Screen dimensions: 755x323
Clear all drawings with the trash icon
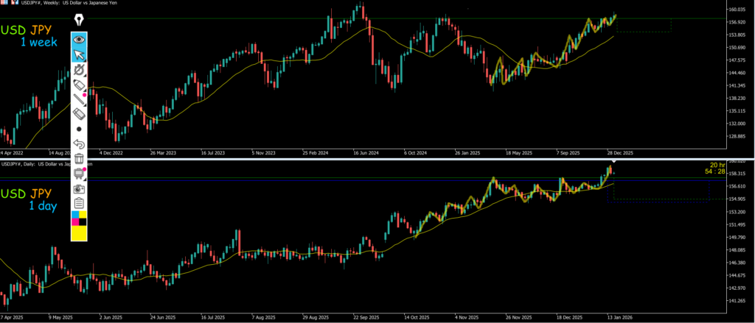pos(79,158)
